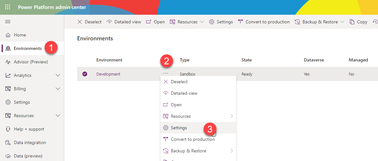Click the context menu Settings gear icon

coord(166,128)
